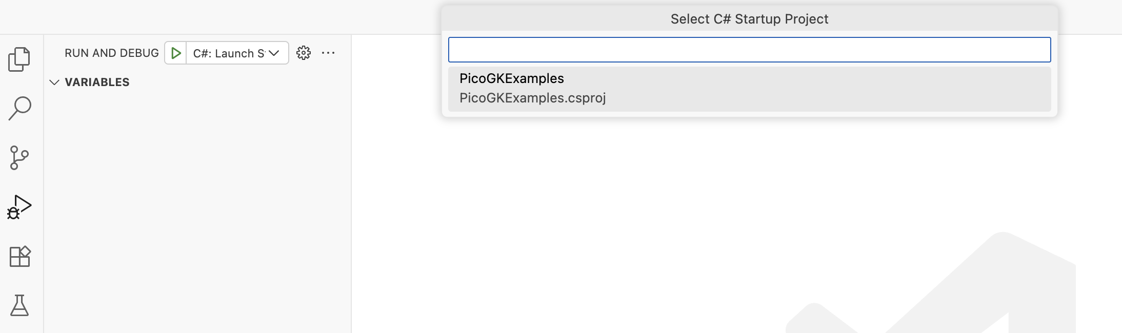
Task: Collapse the VARIABLES section chevron
Action: pyautogui.click(x=54, y=82)
